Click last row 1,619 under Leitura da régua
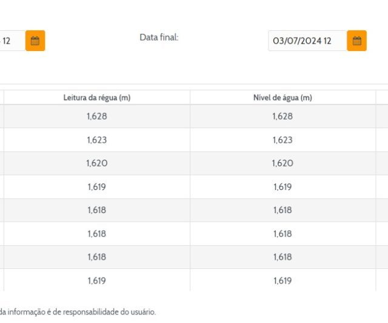Screen dimensions: 388x323 (x=96, y=280)
